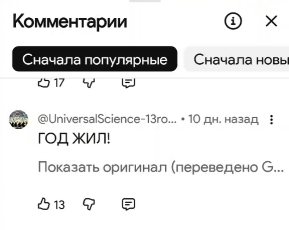Like the comment with 17 likes
This screenshot has width=289, height=230.
[x=43, y=83]
